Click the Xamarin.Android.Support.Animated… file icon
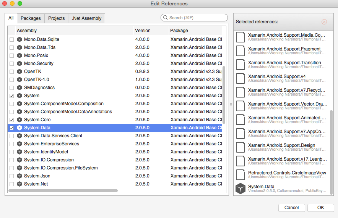This screenshot has height=218, width=338. pyautogui.click(x=240, y=120)
